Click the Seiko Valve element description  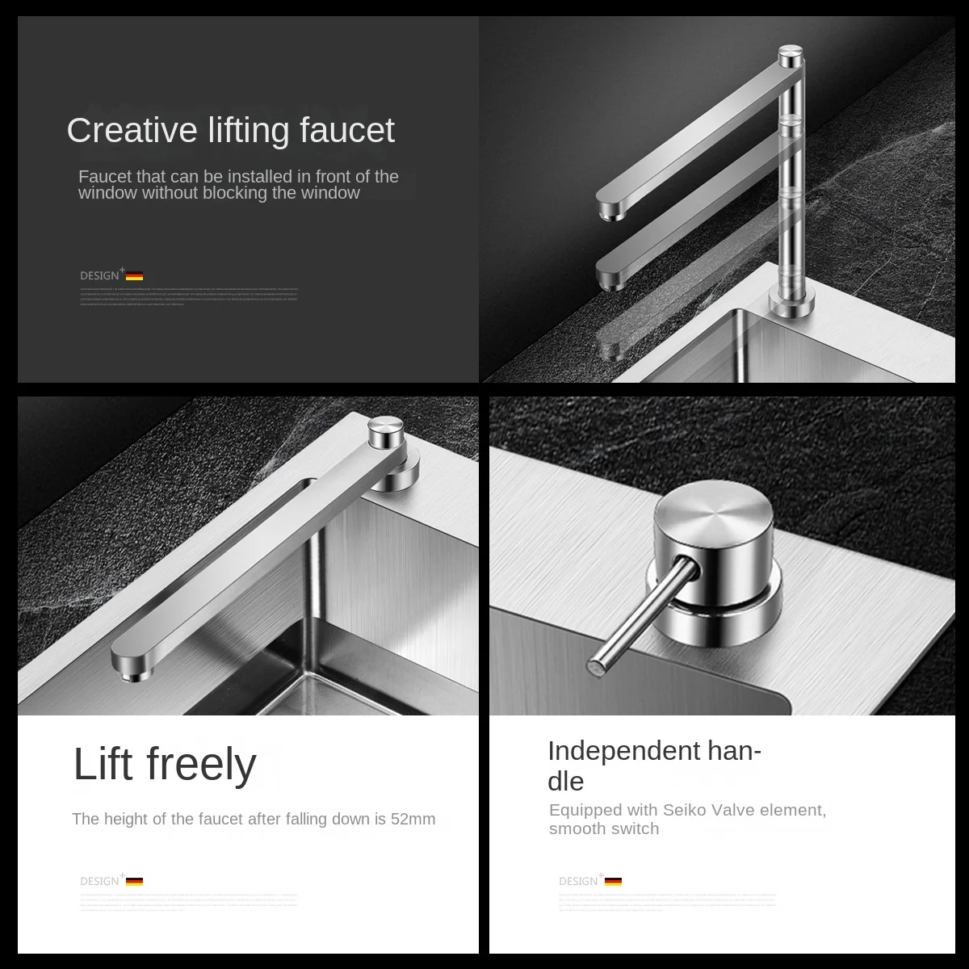pyautogui.click(x=688, y=820)
